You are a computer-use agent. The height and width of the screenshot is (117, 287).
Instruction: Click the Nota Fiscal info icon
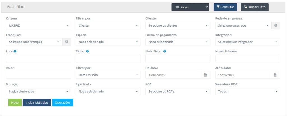(x=165, y=51)
